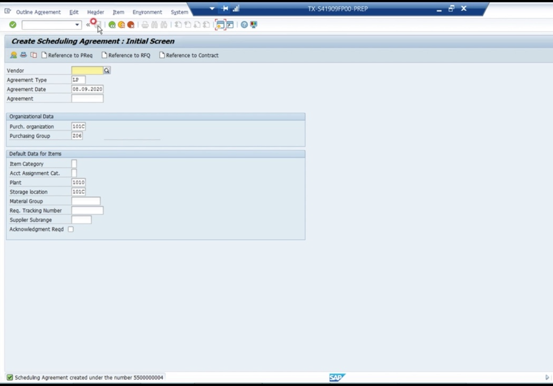Click the signal bars icon in title bar

236,8
